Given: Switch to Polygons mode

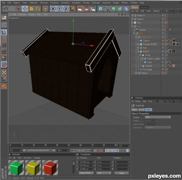Looking at the screenshot, I should [x=4, y=58].
